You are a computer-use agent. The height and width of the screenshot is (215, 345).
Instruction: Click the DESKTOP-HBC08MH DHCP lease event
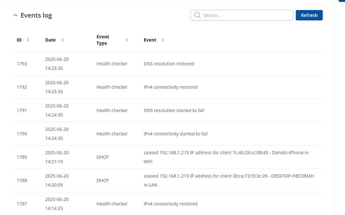(x=228, y=180)
